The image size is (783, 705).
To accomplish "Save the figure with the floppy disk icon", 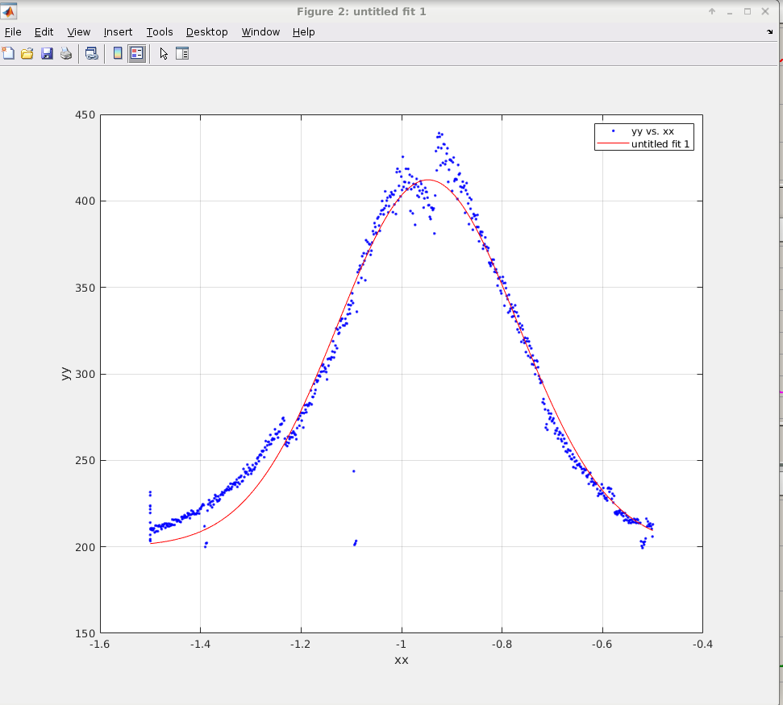I will pyautogui.click(x=47, y=54).
